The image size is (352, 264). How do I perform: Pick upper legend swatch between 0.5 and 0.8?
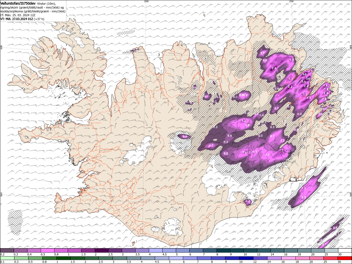(48, 251)
